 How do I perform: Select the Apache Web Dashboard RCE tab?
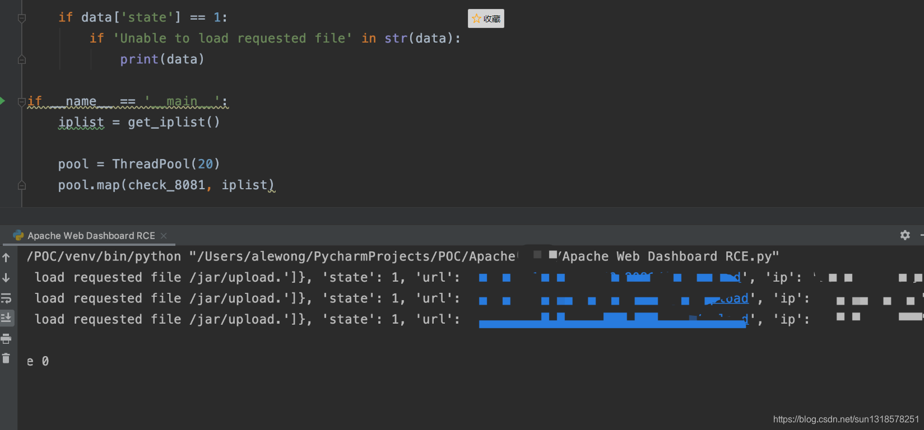tap(91, 236)
